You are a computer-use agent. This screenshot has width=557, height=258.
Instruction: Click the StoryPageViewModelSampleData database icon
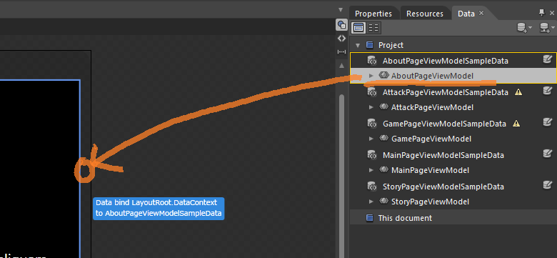[371, 187]
